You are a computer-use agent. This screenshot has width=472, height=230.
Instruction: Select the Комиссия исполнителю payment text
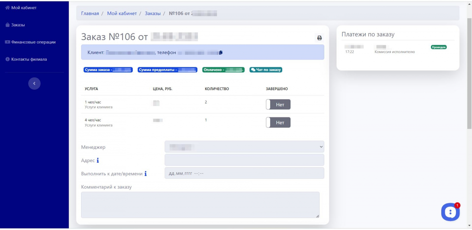point(395,52)
